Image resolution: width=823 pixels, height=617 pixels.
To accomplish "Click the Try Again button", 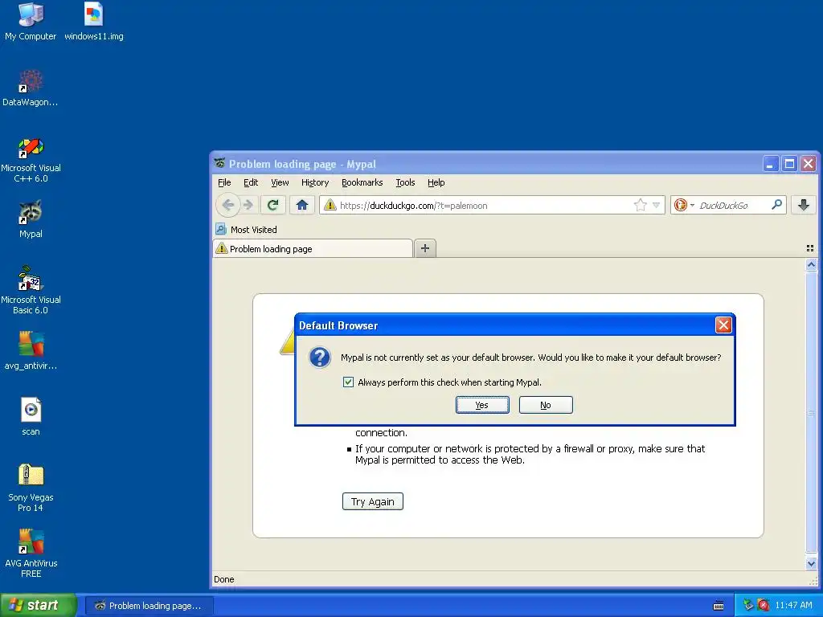I will point(373,501).
